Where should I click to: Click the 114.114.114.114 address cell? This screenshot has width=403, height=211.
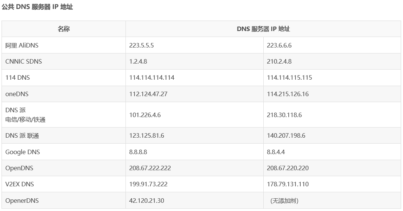(195, 78)
